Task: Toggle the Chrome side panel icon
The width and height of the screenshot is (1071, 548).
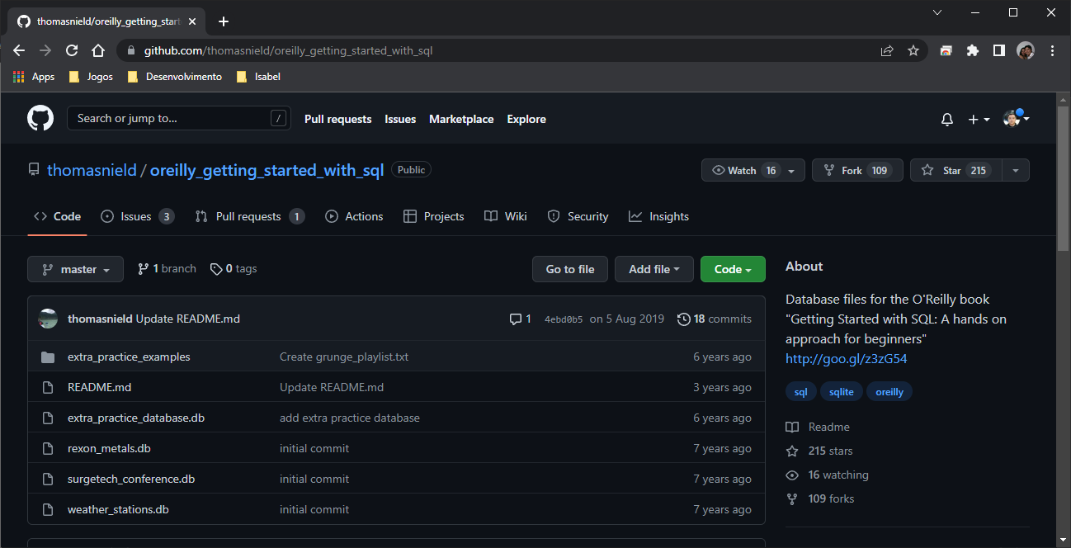Action: pos(999,50)
